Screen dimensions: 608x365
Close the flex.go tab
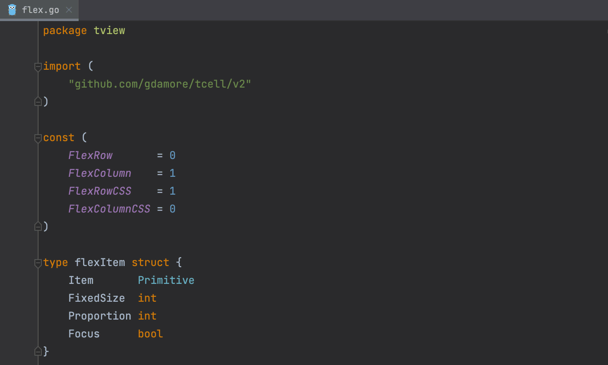coord(69,10)
